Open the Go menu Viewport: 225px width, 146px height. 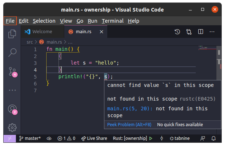pos(80,21)
